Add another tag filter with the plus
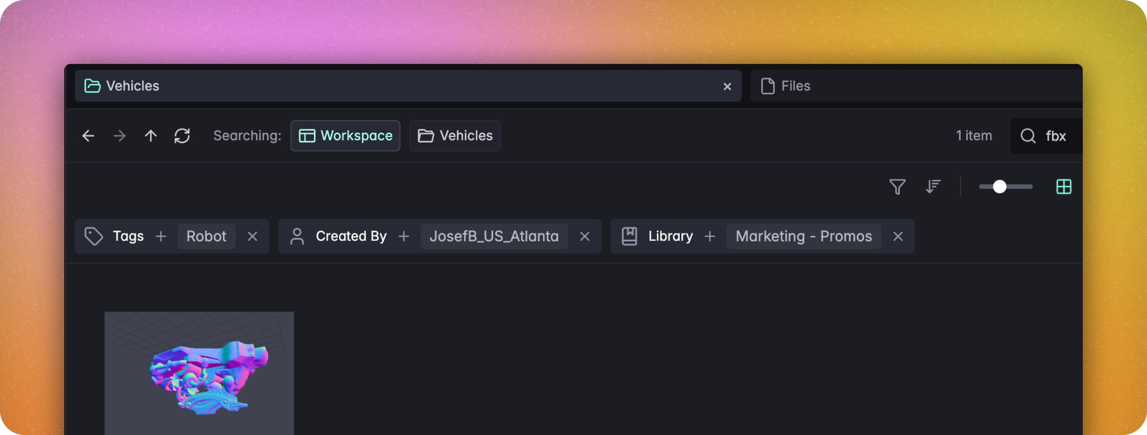Image resolution: width=1147 pixels, height=435 pixels. (161, 236)
